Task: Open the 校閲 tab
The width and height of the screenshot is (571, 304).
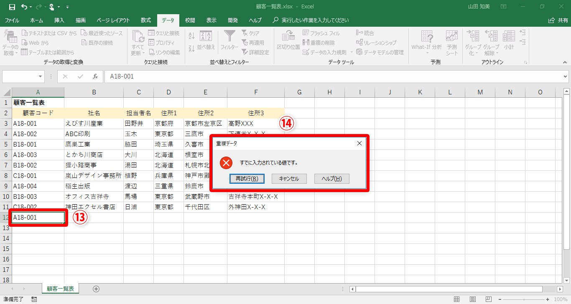Action: click(190, 20)
